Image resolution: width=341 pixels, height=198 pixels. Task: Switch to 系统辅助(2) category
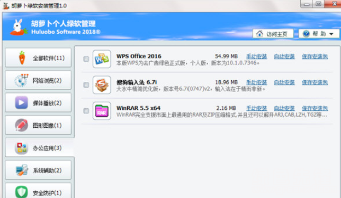point(38,170)
